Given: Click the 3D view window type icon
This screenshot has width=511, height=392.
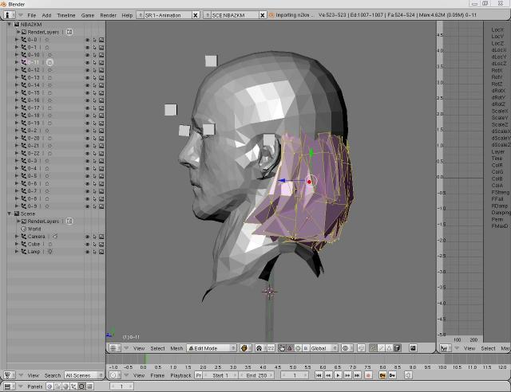Looking at the screenshot, I should (x=114, y=348).
